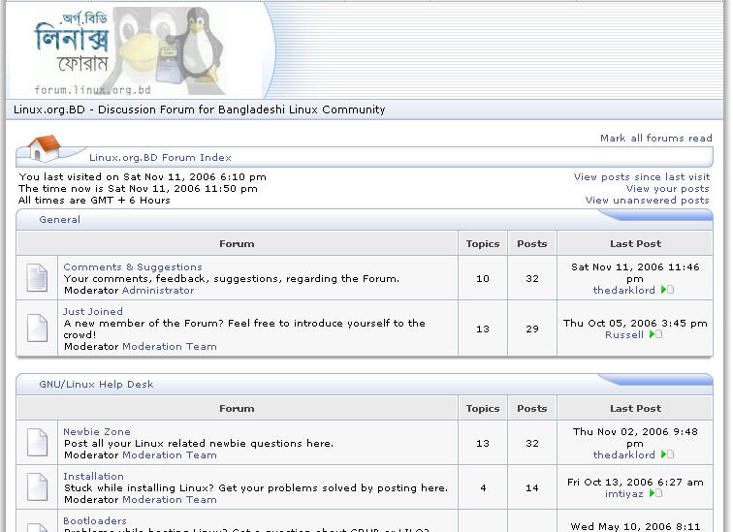Click the Discussion Forum for Bangladeshi Linux Community title
Viewport: 733px width, 532px height.
click(x=199, y=110)
